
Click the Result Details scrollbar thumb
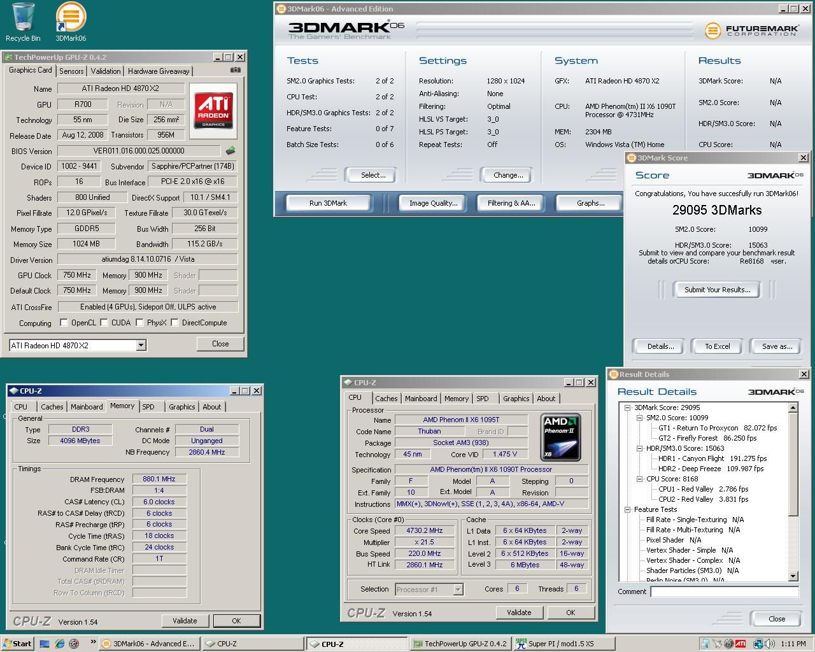pos(793,464)
